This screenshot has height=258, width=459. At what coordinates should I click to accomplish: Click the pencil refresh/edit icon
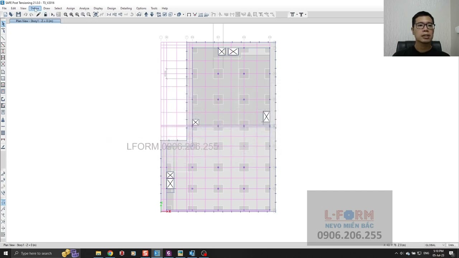(38, 14)
